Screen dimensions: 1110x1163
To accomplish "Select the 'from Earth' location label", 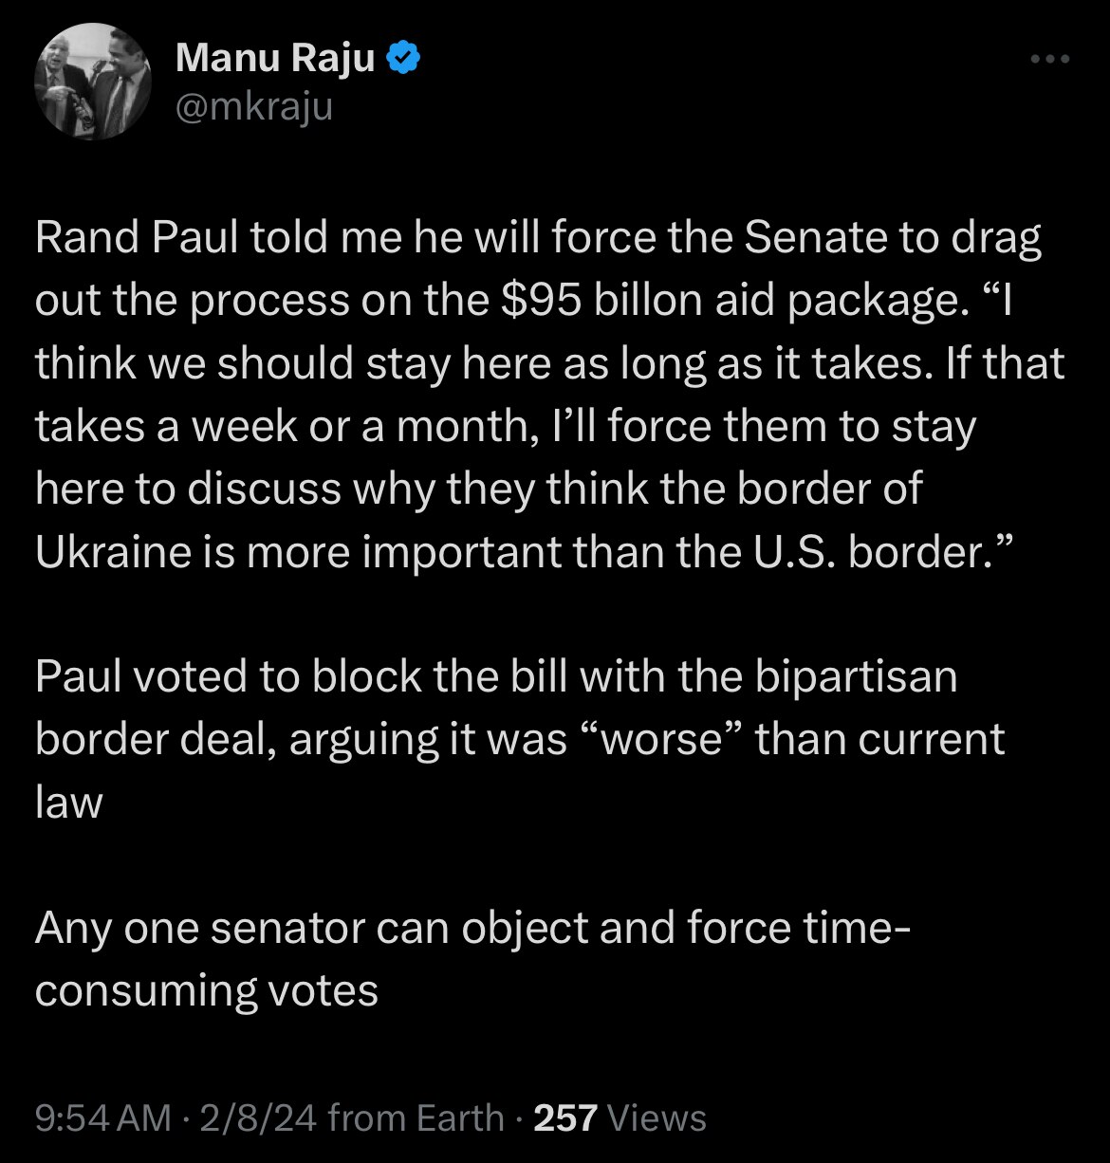I will (416, 1118).
